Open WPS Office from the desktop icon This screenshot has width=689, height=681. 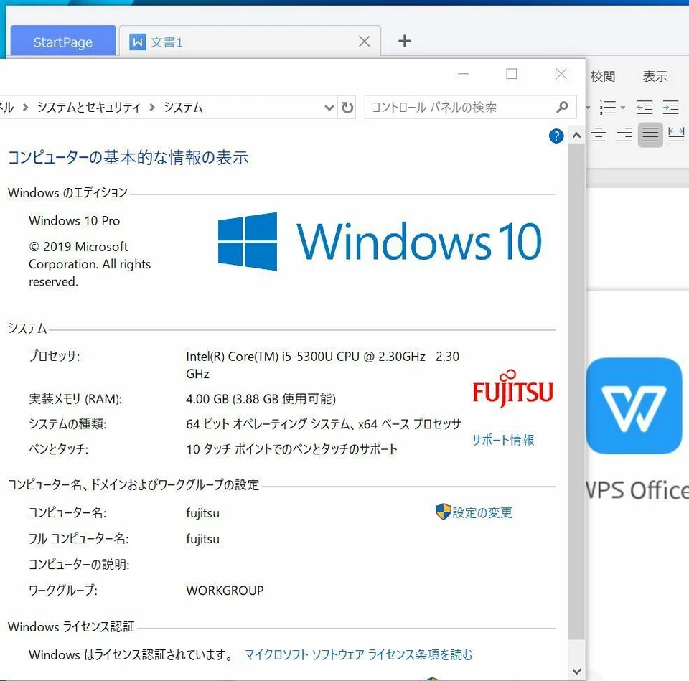pyautogui.click(x=636, y=405)
